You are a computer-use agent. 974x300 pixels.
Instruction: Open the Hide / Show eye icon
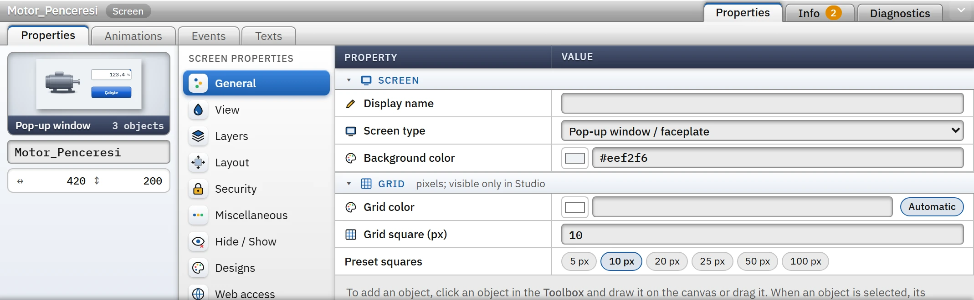(198, 241)
